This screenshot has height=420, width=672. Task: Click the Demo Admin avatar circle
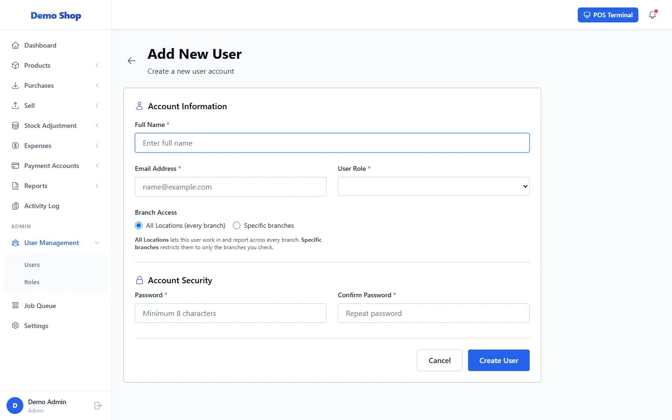tap(15, 406)
